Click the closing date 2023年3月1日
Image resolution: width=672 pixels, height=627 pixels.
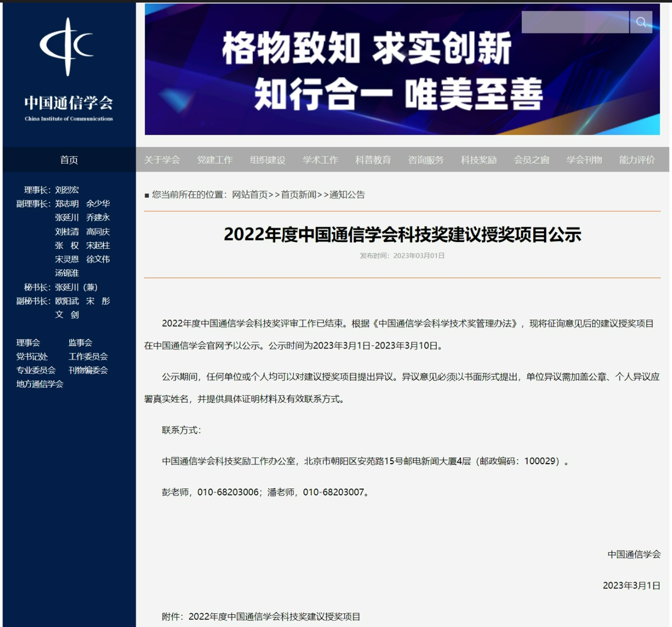point(631,585)
